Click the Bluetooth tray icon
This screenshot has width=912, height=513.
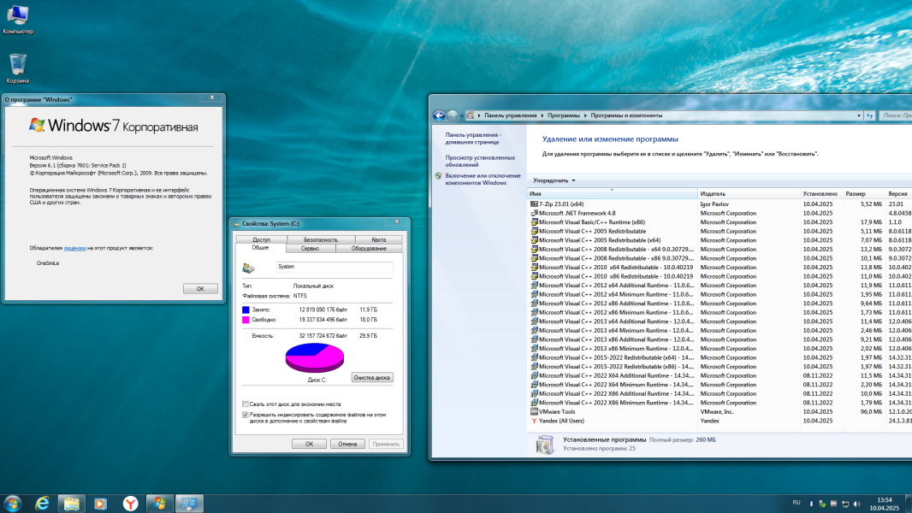pos(811,504)
